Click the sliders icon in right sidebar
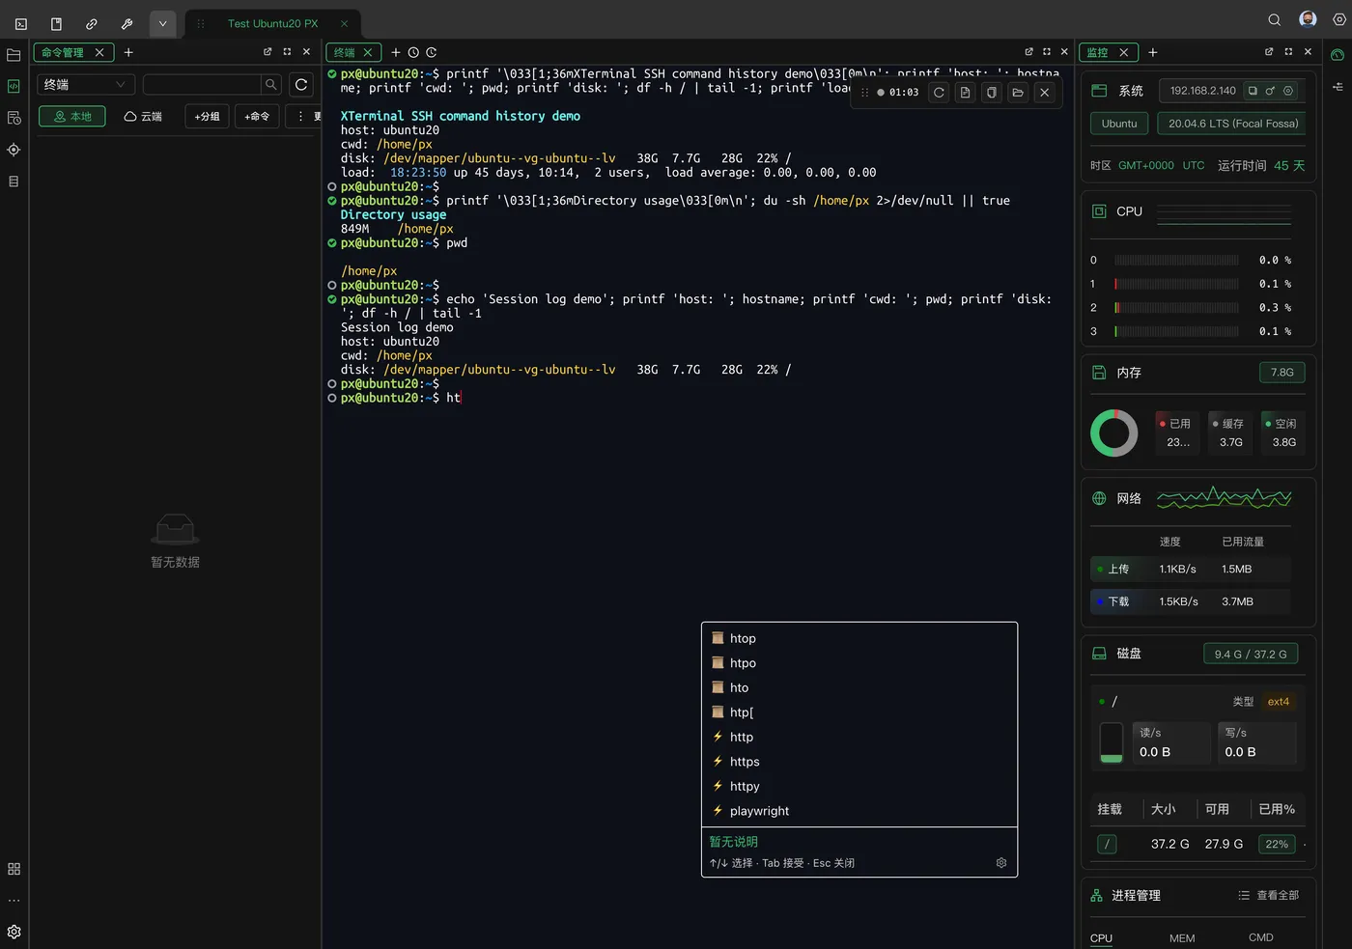This screenshot has width=1352, height=949. 1338,87
